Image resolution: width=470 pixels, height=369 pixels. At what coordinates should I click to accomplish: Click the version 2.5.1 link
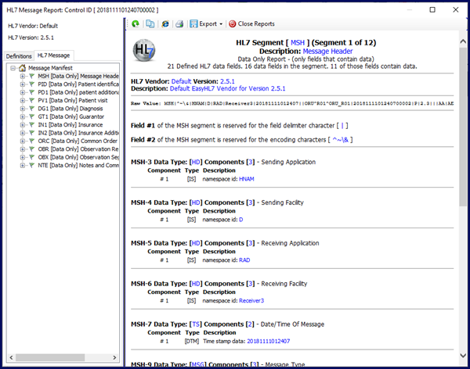(x=227, y=81)
